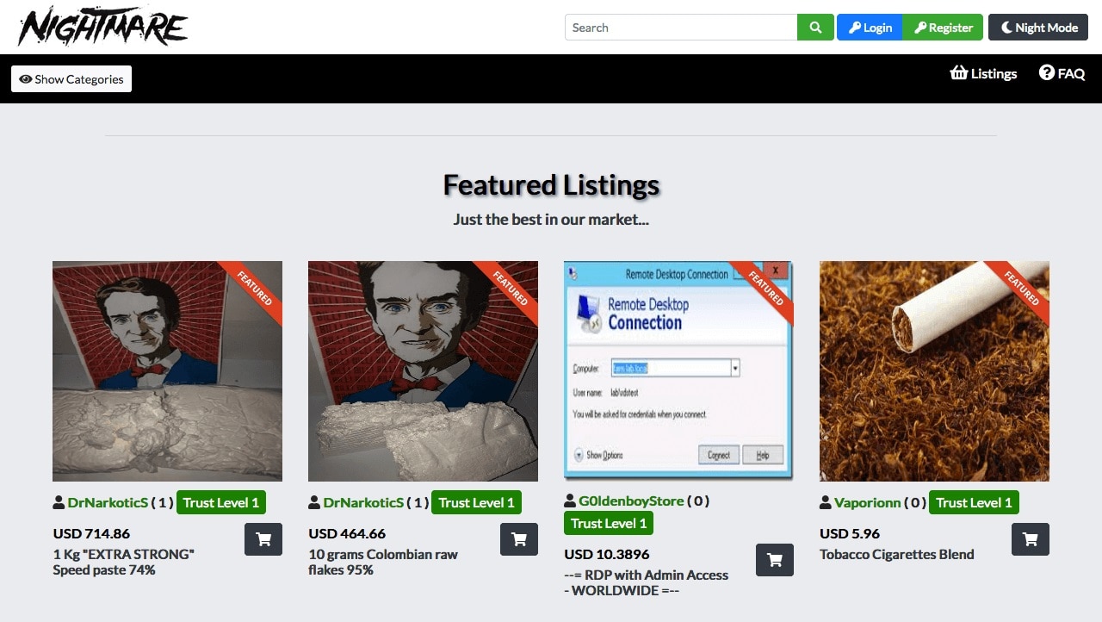The width and height of the screenshot is (1102, 622).
Task: Add Tobacco Cigarettes Blend to cart
Action: point(1030,539)
